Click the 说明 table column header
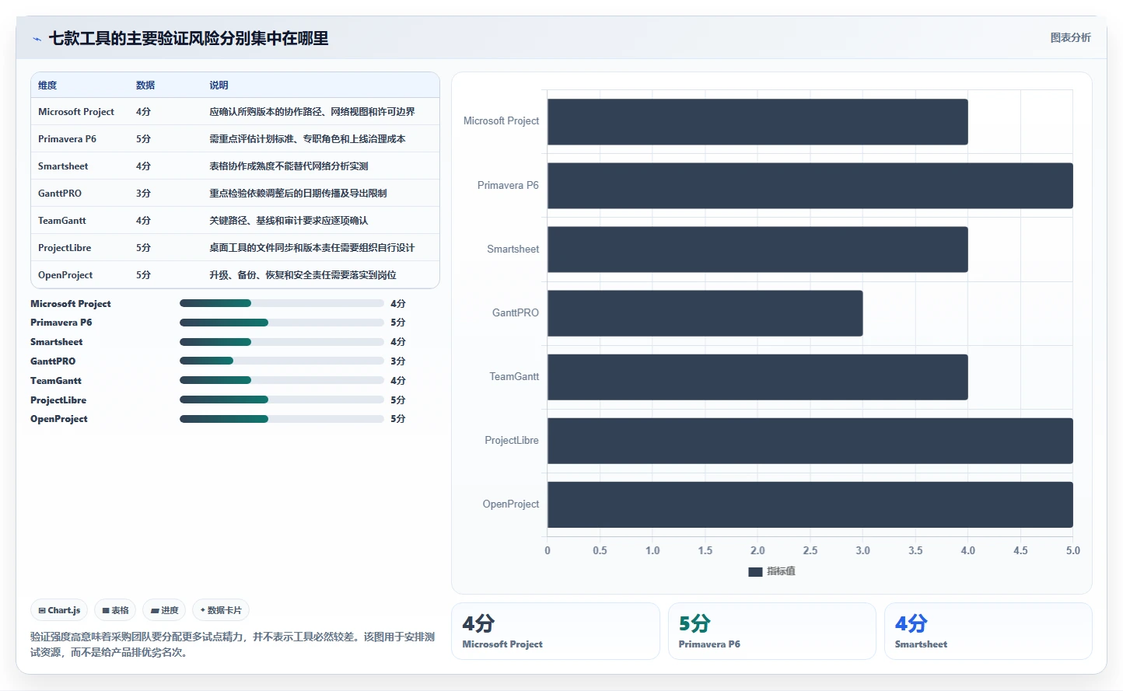This screenshot has width=1123, height=691. [x=219, y=86]
